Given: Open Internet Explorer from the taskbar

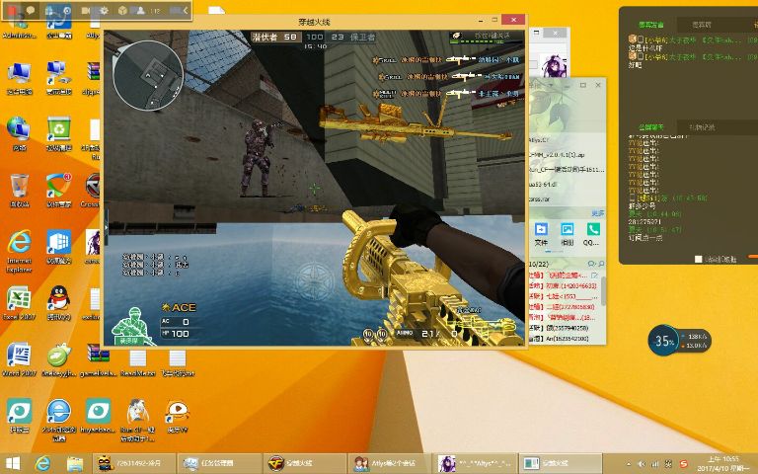Looking at the screenshot, I should coord(43,463).
